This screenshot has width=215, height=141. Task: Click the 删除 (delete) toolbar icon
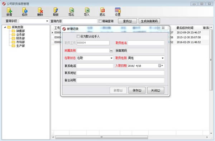coord(40,12)
